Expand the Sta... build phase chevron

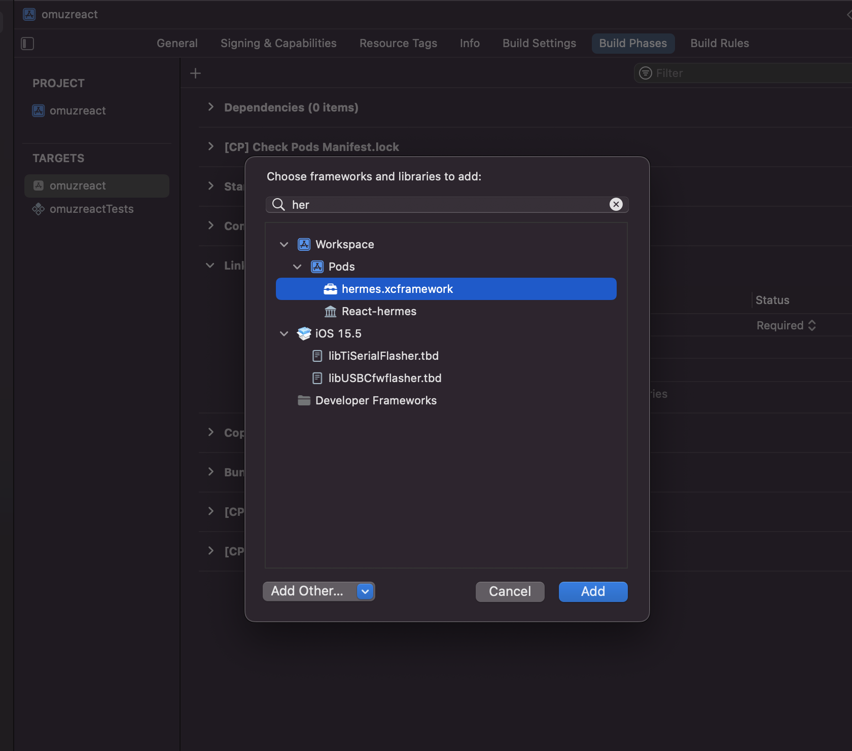pos(211,186)
